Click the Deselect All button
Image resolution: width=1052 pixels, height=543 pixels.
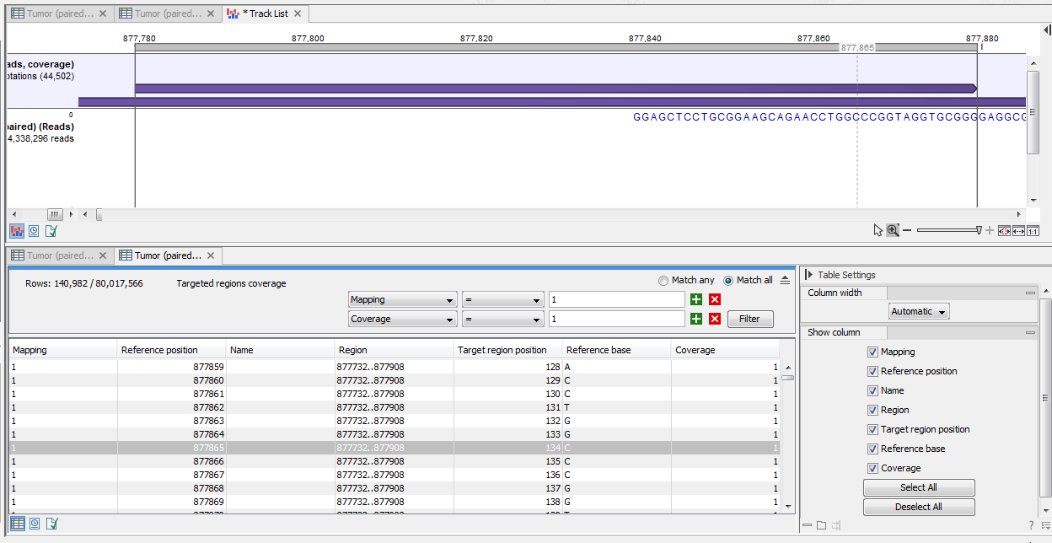(918, 507)
